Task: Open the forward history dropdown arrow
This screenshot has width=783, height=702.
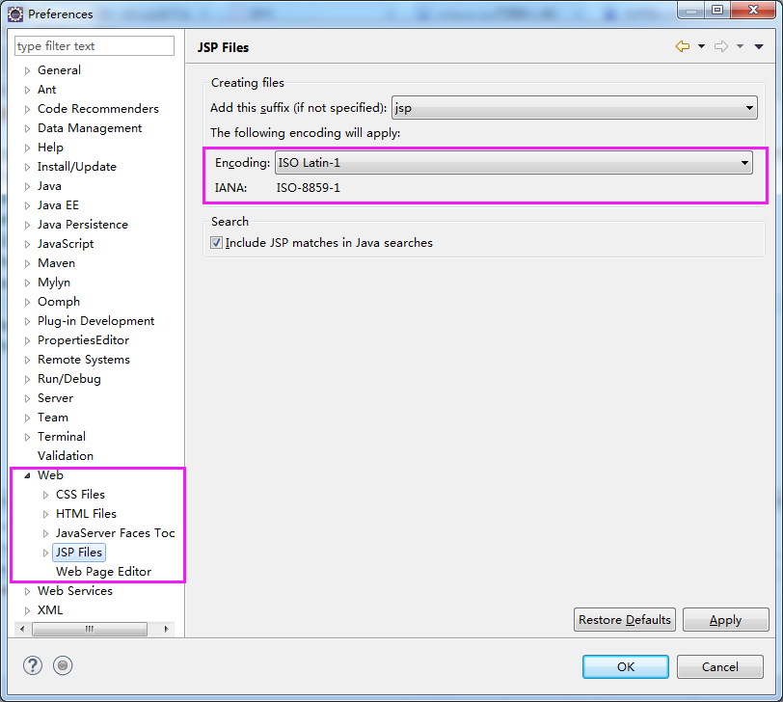Action: 740,46
